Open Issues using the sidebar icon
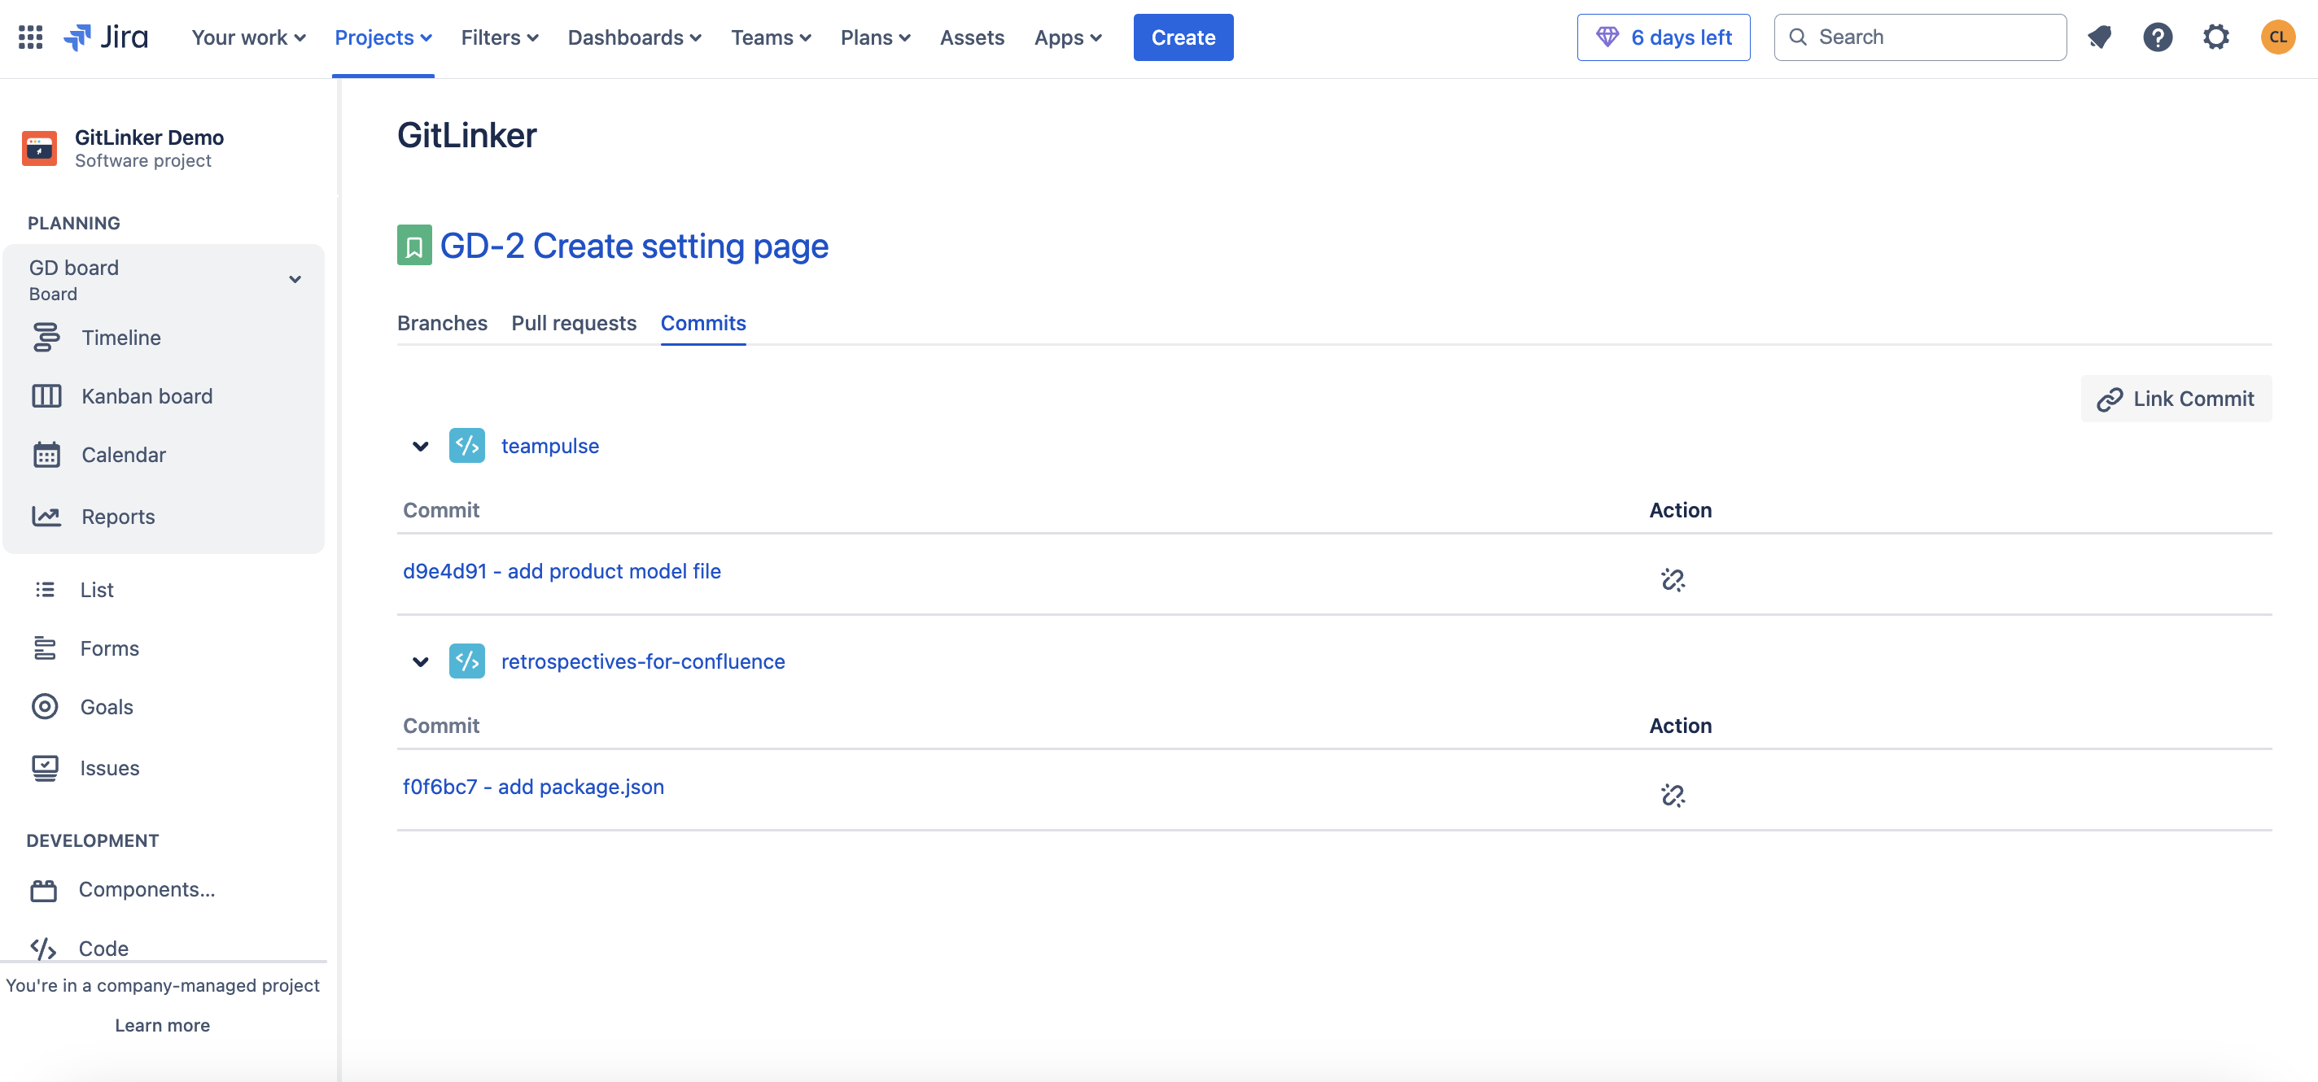 click(46, 767)
